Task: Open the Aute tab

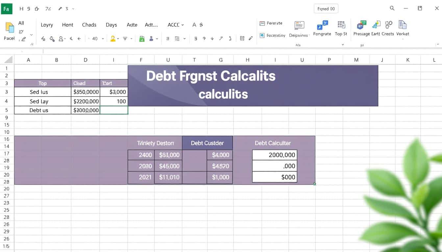Action: coord(132,25)
